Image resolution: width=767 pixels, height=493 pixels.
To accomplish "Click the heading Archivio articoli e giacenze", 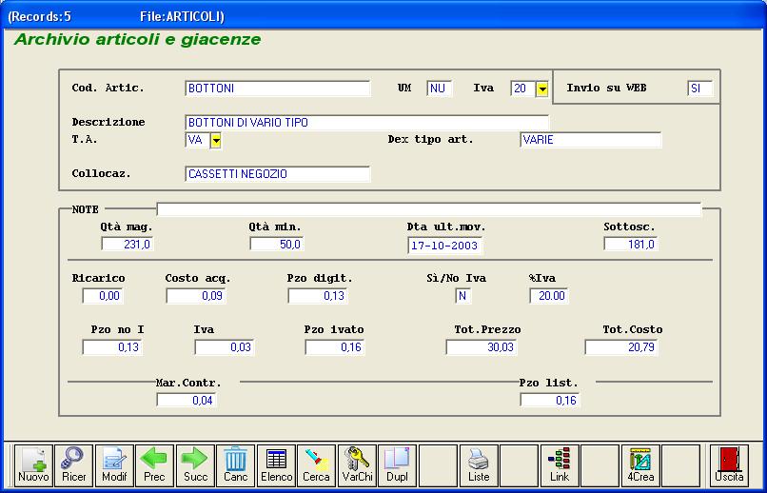I will [x=137, y=40].
